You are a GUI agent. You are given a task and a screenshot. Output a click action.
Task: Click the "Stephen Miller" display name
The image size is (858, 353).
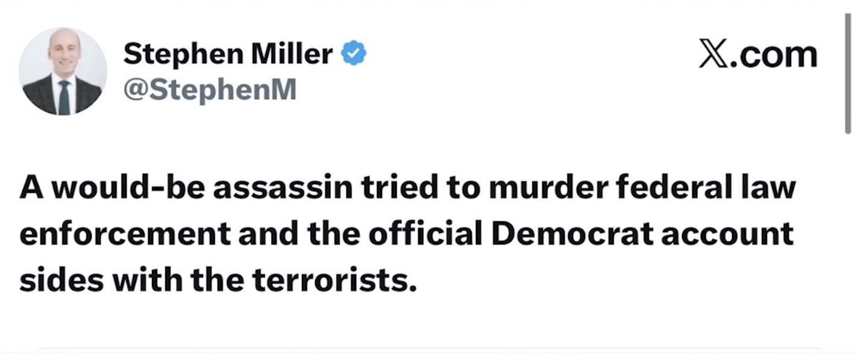click(x=228, y=54)
